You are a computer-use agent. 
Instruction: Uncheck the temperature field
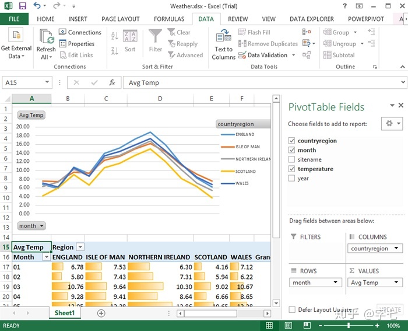pyautogui.click(x=291, y=169)
